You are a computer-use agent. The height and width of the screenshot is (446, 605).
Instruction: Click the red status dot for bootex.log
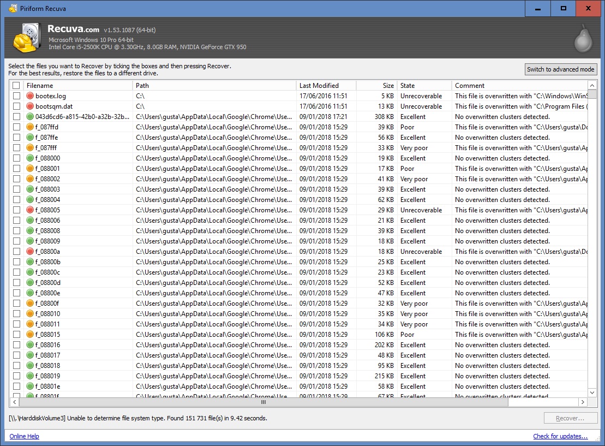pos(30,96)
